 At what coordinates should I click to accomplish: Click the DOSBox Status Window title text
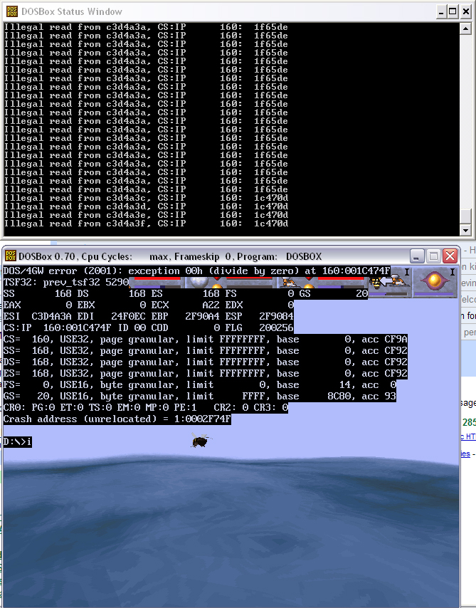pyautogui.click(x=70, y=11)
